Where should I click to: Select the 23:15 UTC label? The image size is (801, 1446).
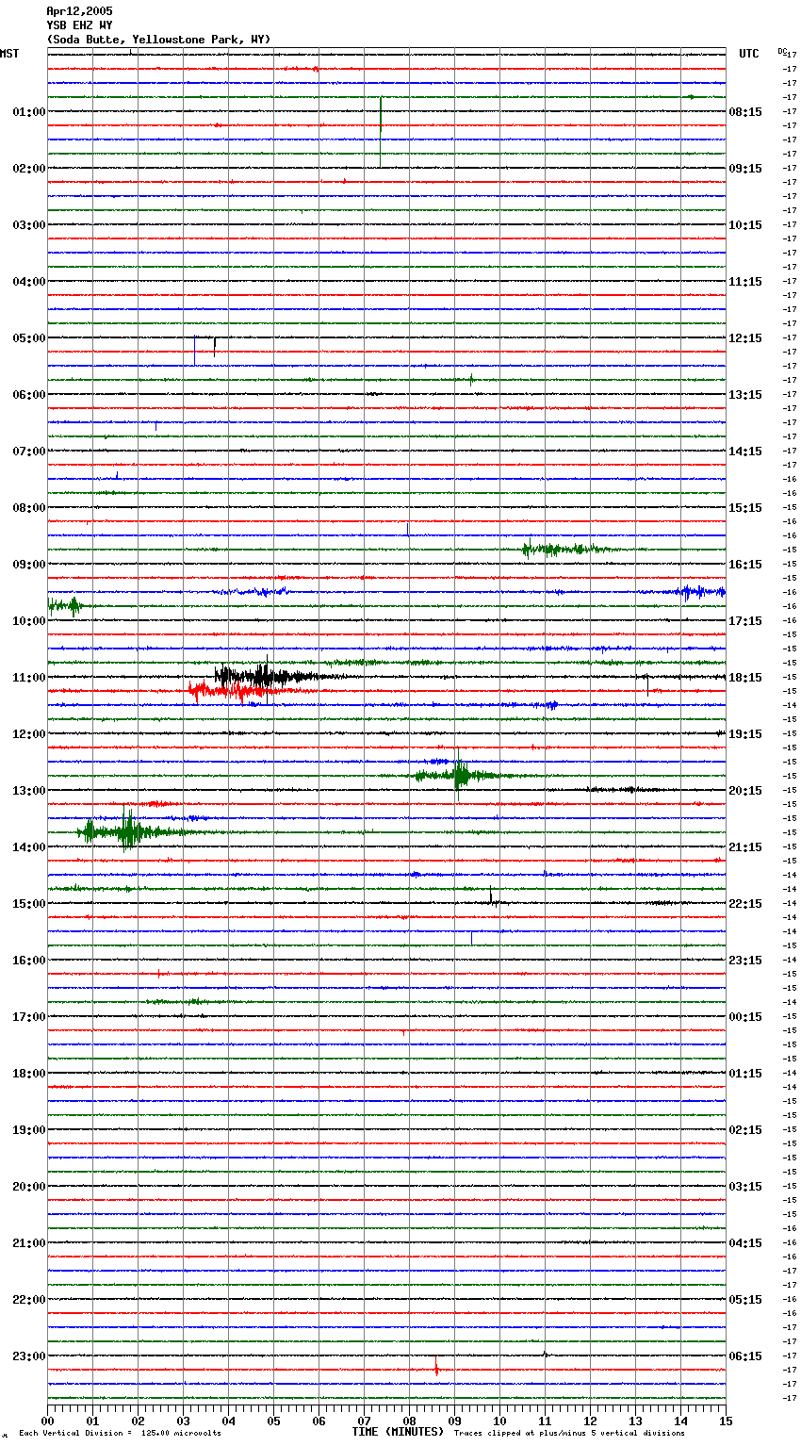(745, 961)
